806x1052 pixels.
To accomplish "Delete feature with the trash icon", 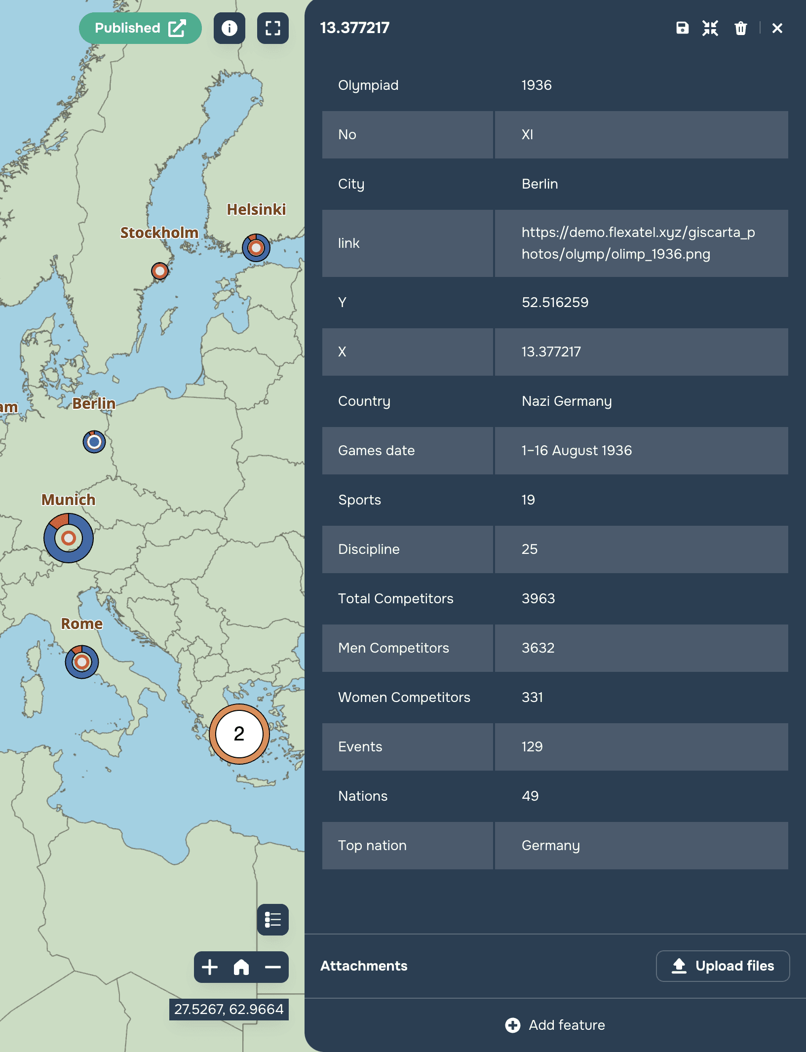I will point(740,28).
